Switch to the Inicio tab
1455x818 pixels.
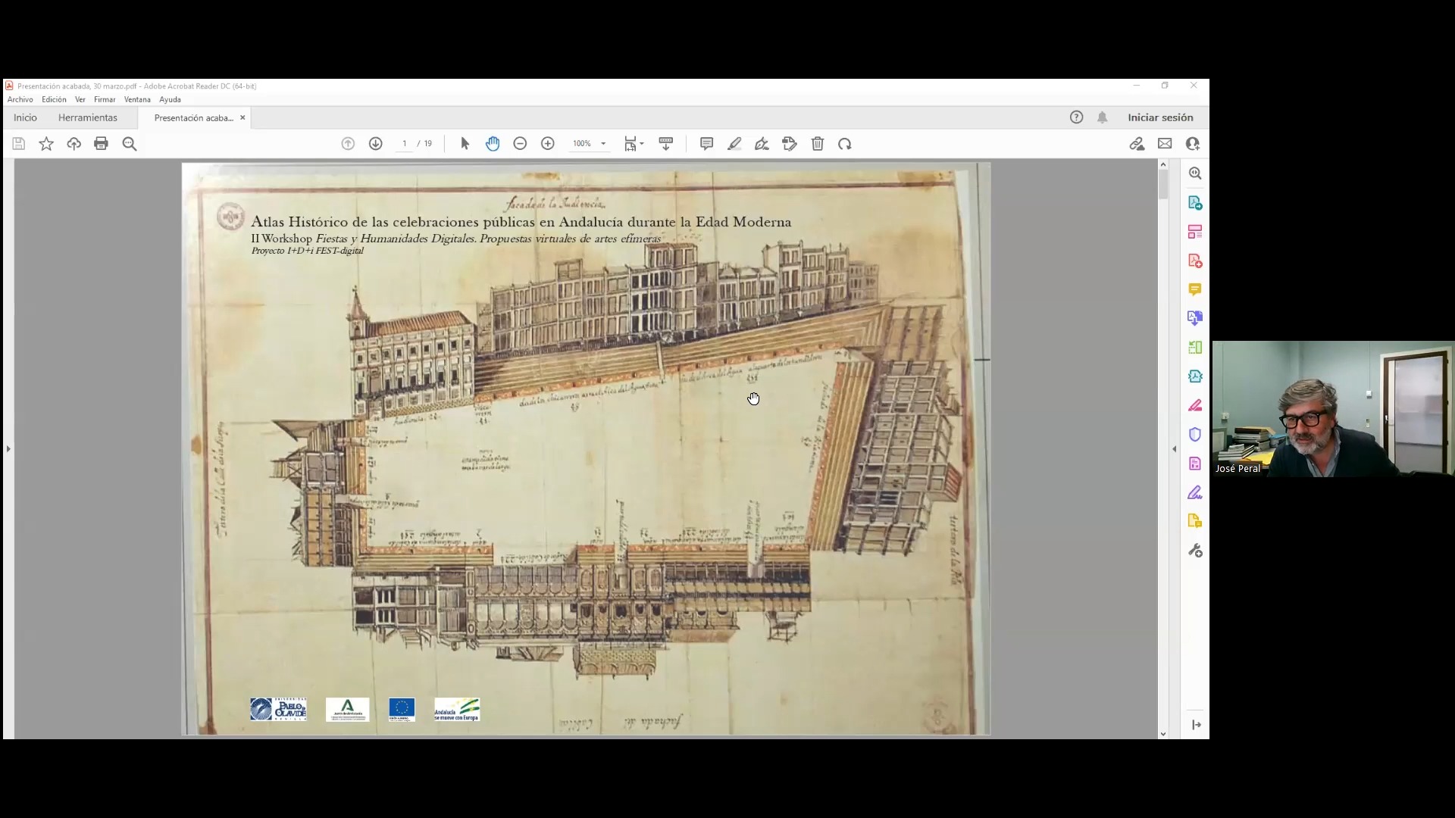tap(25, 117)
